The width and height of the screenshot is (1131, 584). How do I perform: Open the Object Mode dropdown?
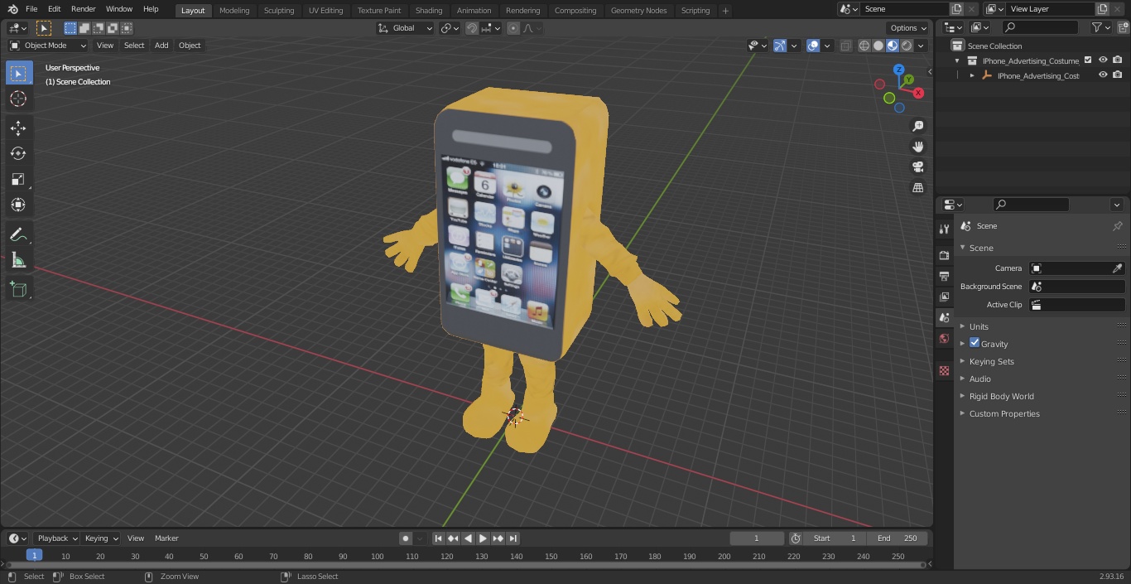48,46
